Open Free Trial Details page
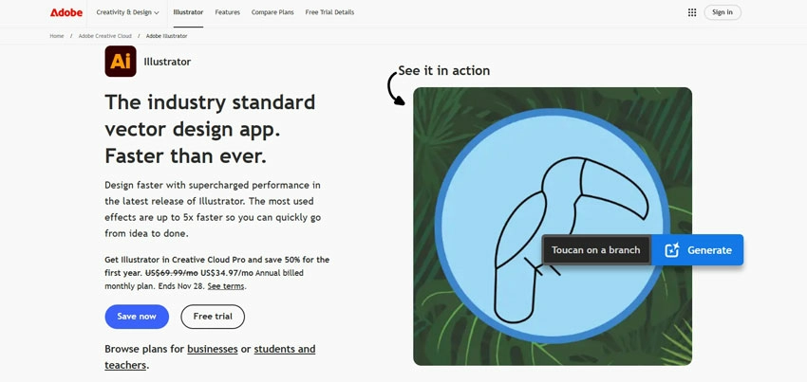This screenshot has height=382, width=807. [x=329, y=12]
